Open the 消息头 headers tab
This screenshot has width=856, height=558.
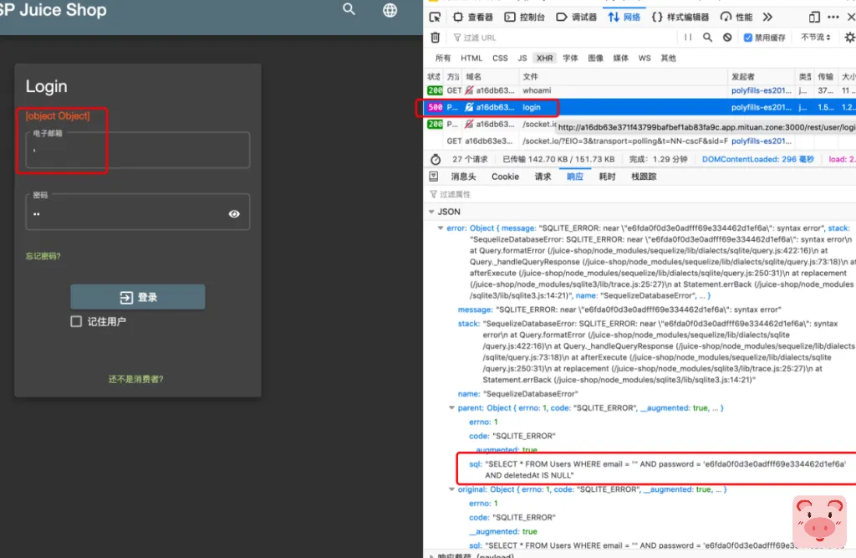point(463,177)
